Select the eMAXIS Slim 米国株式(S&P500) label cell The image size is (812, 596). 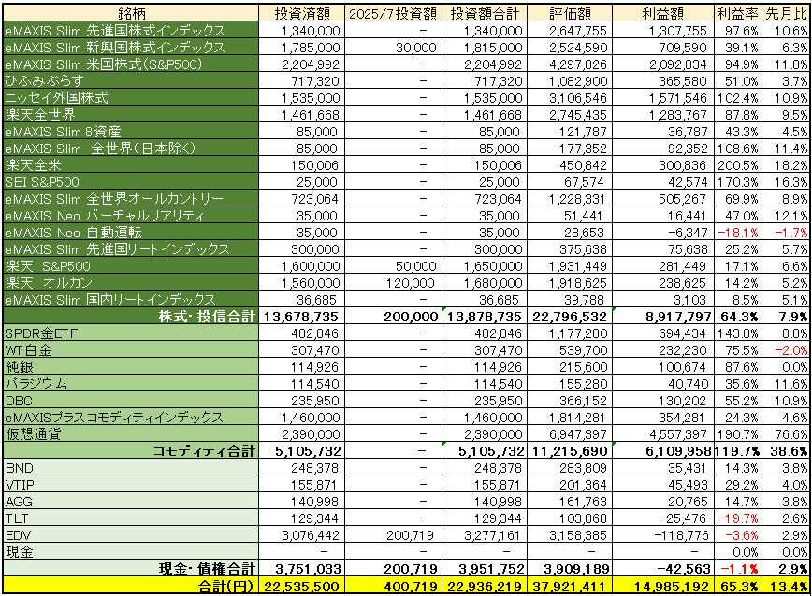coord(131,64)
